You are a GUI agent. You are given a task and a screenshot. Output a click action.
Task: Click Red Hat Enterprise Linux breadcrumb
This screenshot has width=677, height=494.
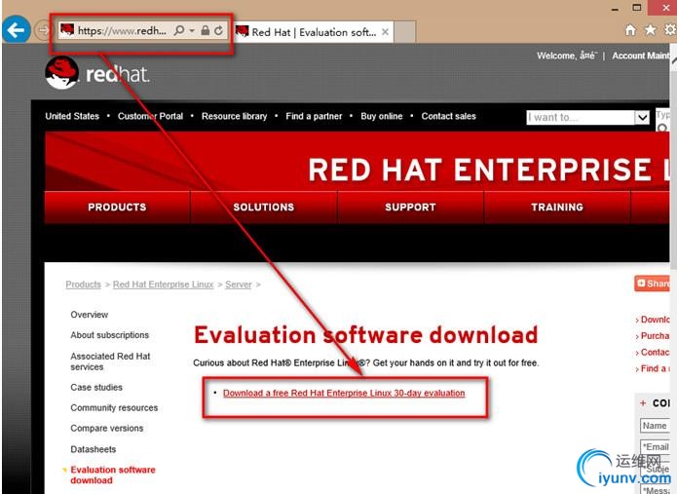click(164, 285)
